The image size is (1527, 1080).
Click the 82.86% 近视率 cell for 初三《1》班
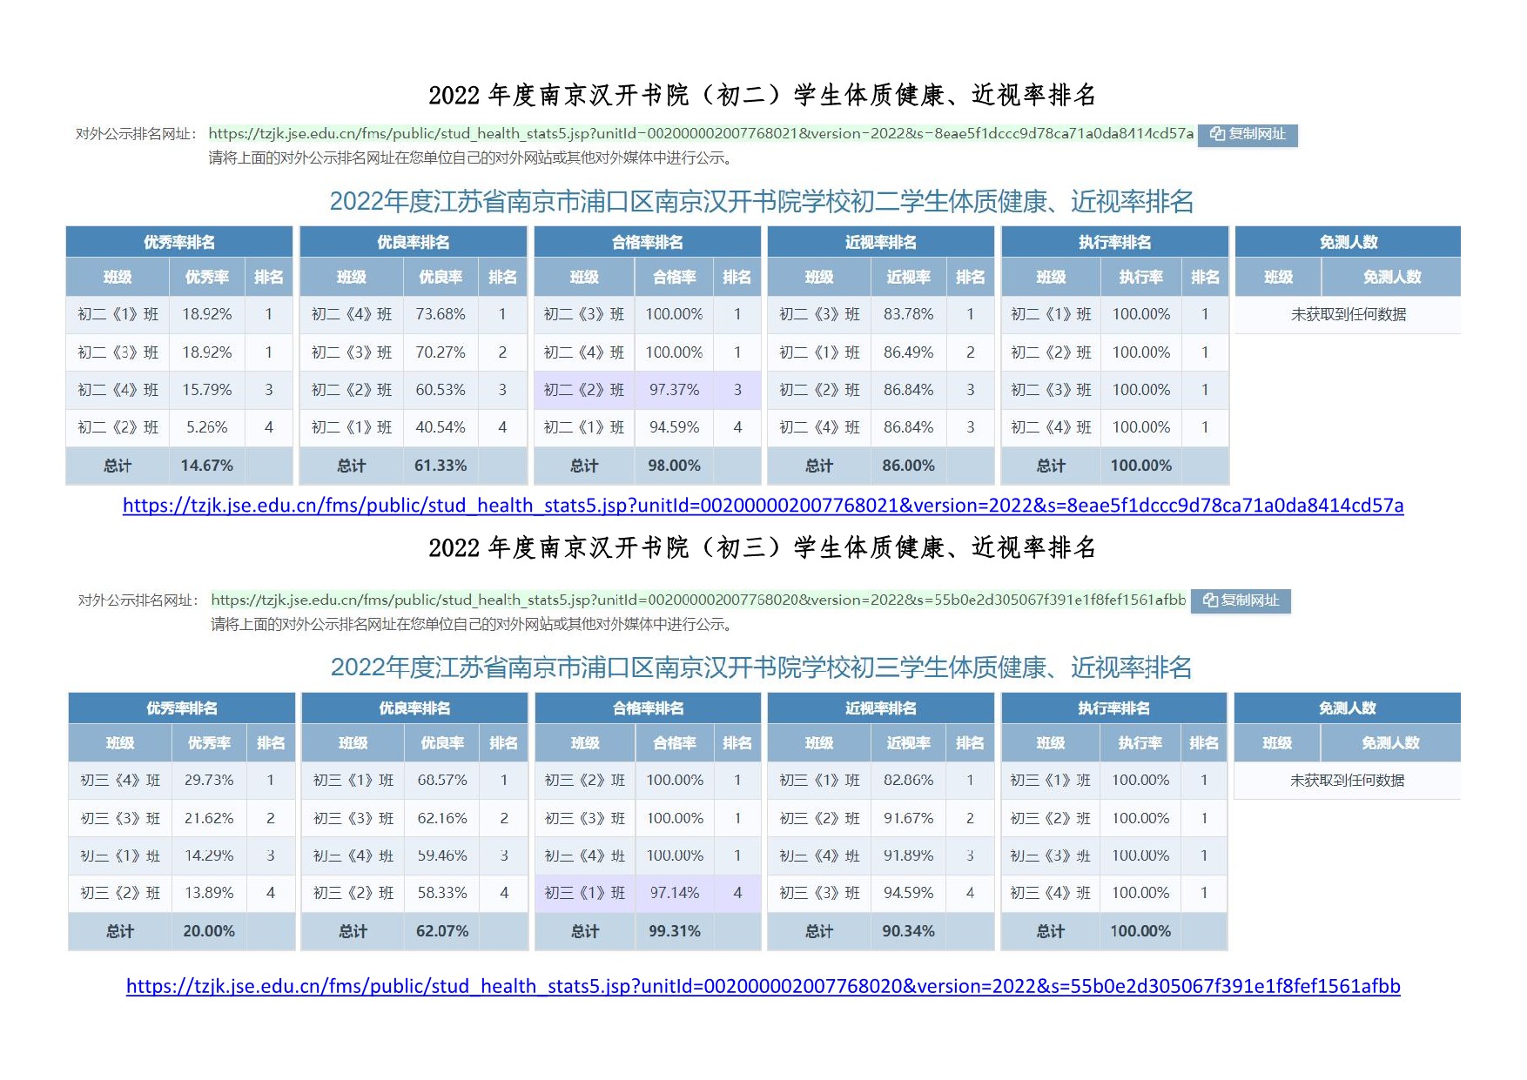coord(908,780)
